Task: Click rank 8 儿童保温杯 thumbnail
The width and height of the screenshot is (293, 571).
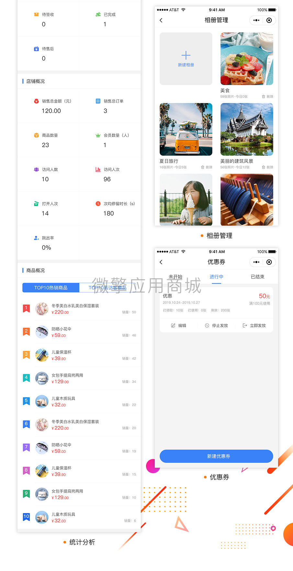Action: pos(42,471)
